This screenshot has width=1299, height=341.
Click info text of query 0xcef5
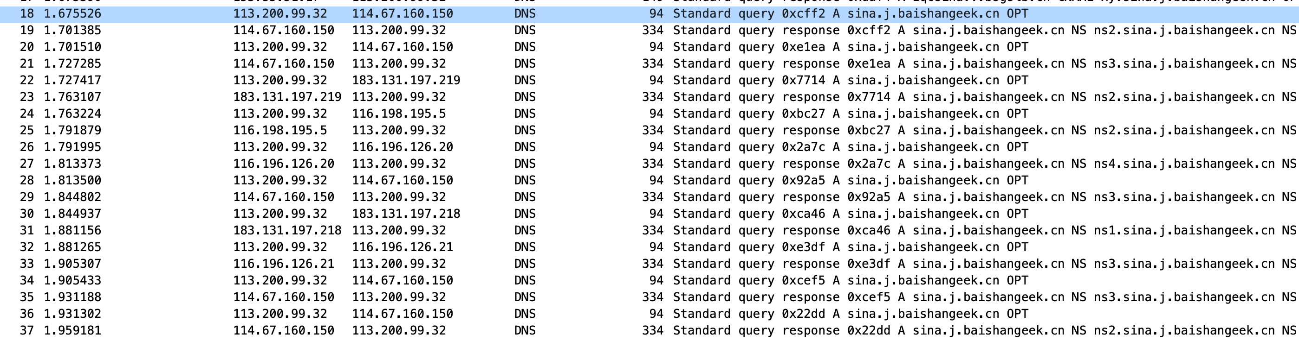point(850,280)
